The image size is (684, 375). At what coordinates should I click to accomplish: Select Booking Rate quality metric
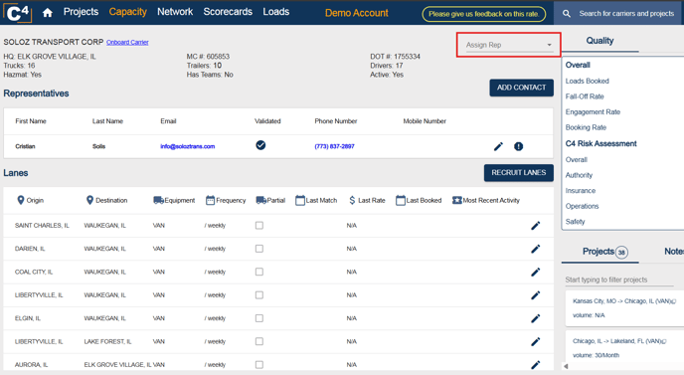[586, 127]
